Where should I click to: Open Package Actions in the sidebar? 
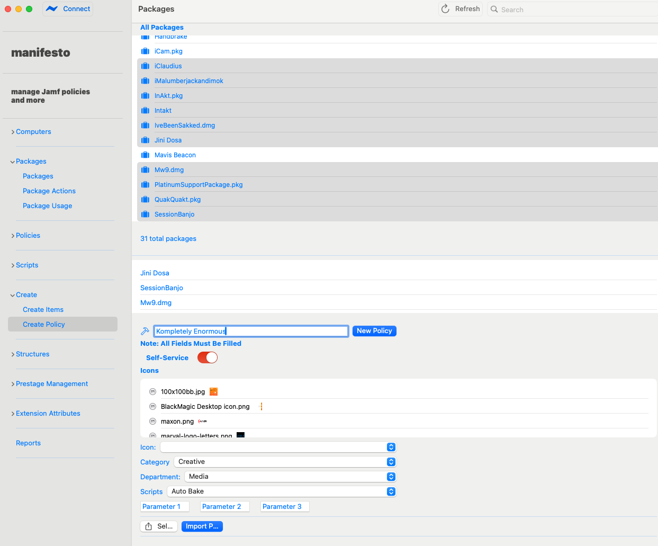pos(49,191)
